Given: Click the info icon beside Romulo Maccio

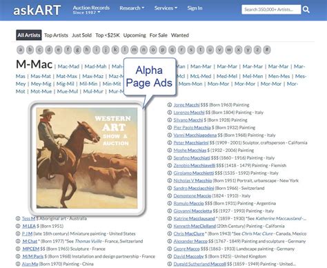Looking at the screenshot, I should point(170,204).
